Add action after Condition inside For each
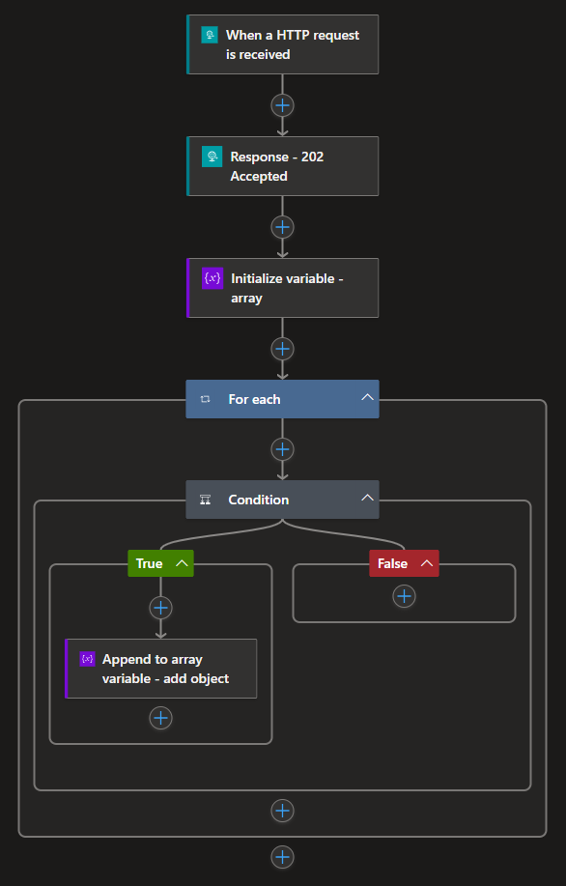 pyautogui.click(x=282, y=811)
